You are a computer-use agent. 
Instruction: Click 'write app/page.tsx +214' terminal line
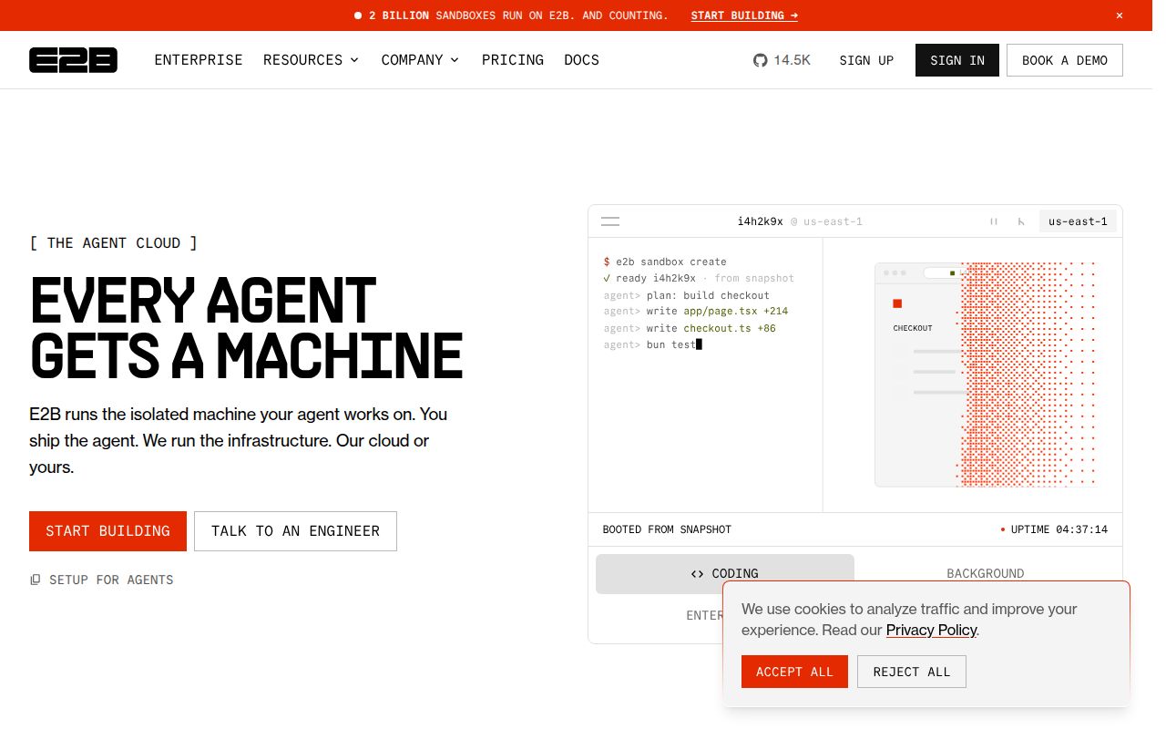(x=696, y=312)
